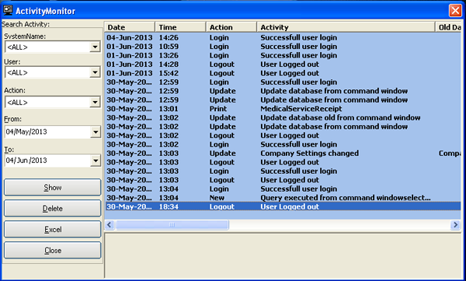Select the 01-Jun-2013 15:42 Logout row
Viewport: 466px width, 281px height.
coord(283,74)
